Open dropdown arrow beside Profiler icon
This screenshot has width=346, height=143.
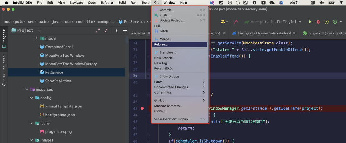(x=341, y=22)
